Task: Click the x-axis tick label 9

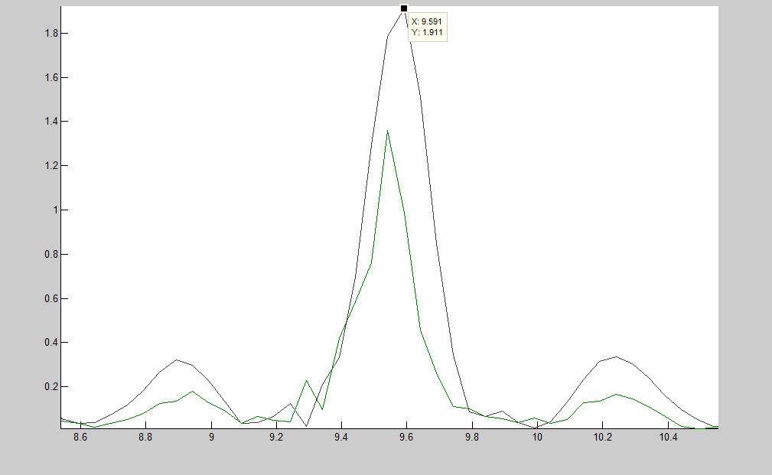Action: pos(211,438)
